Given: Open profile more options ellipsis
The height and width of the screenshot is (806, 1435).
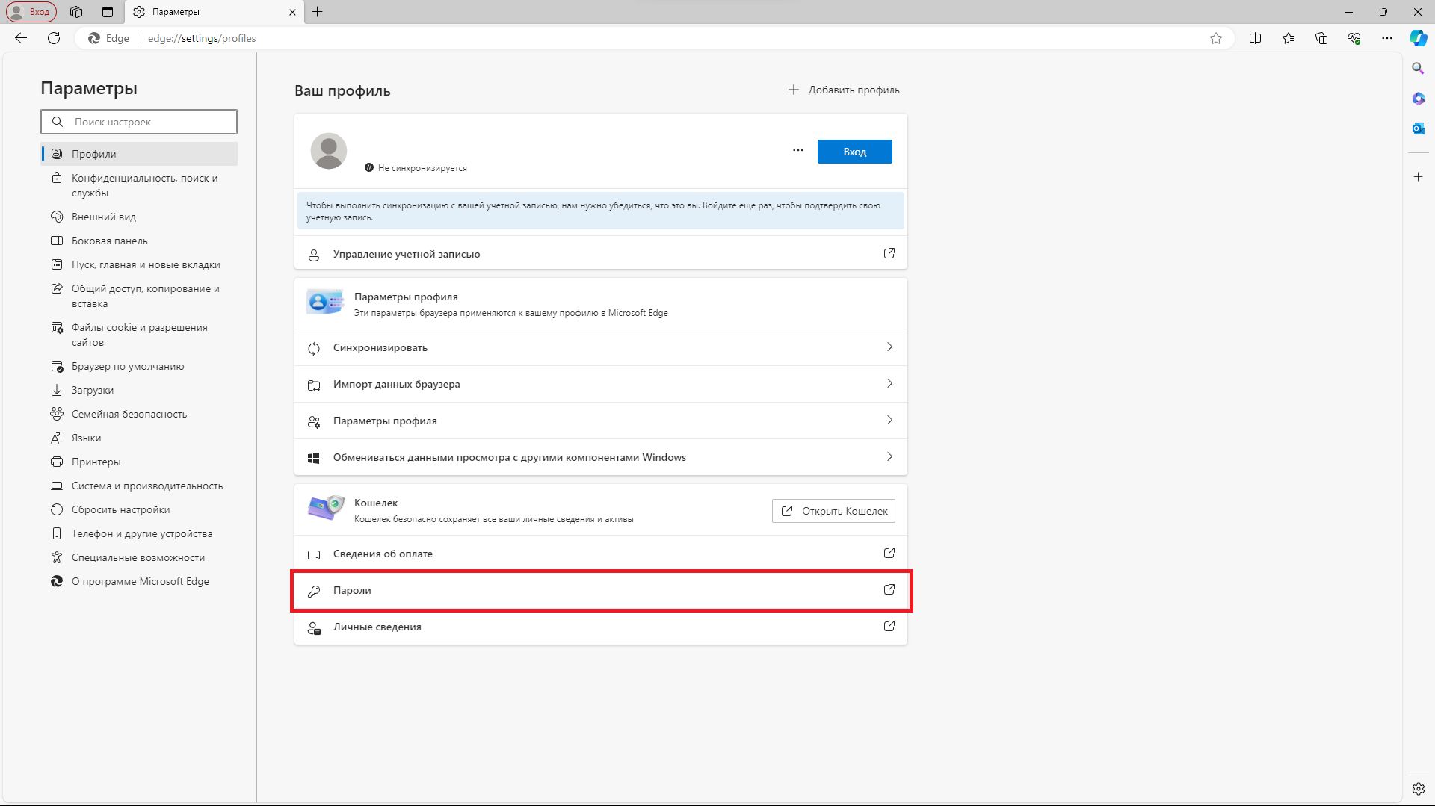Looking at the screenshot, I should [x=797, y=151].
